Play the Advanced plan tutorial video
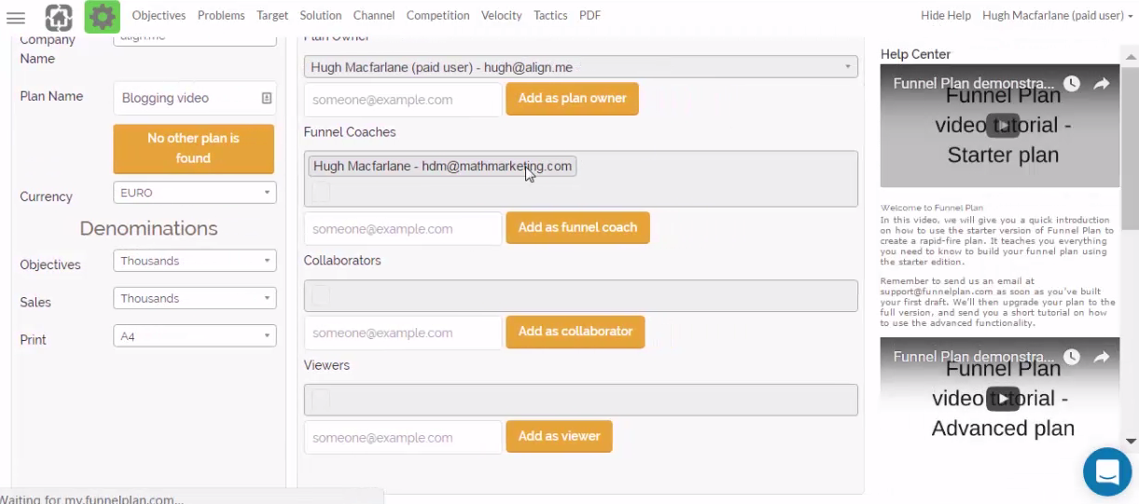This screenshot has width=1139, height=504. [1003, 398]
